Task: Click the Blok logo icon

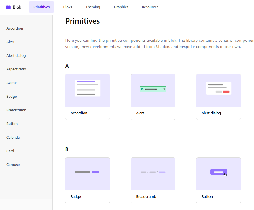Action: 8,7
